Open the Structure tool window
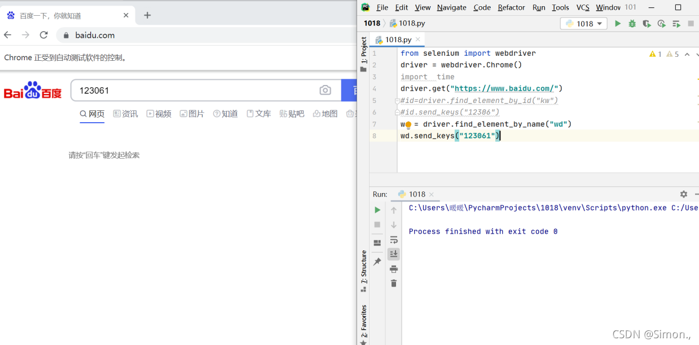 (x=363, y=271)
